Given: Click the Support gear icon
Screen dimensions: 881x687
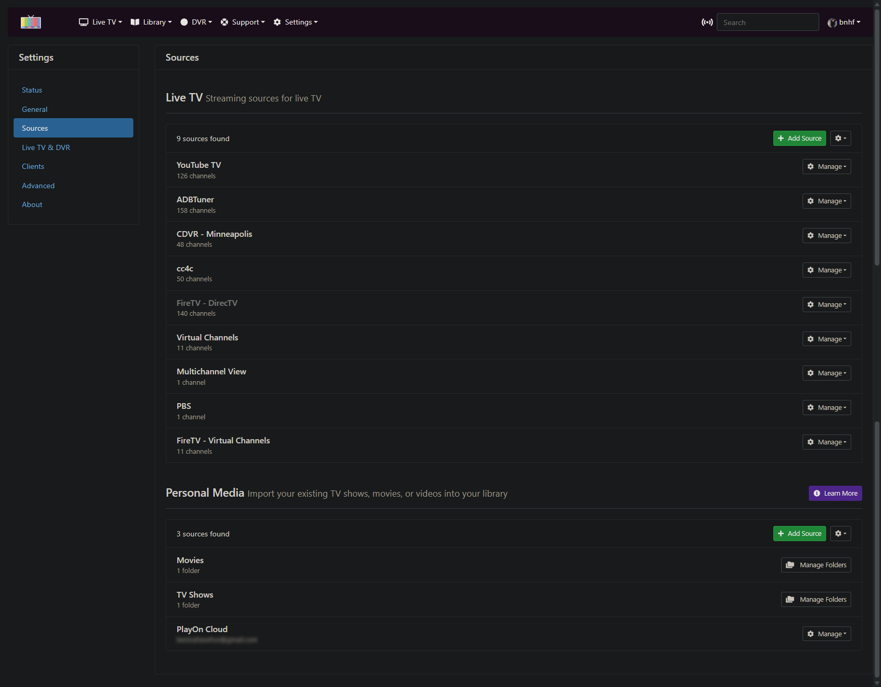Looking at the screenshot, I should (225, 22).
